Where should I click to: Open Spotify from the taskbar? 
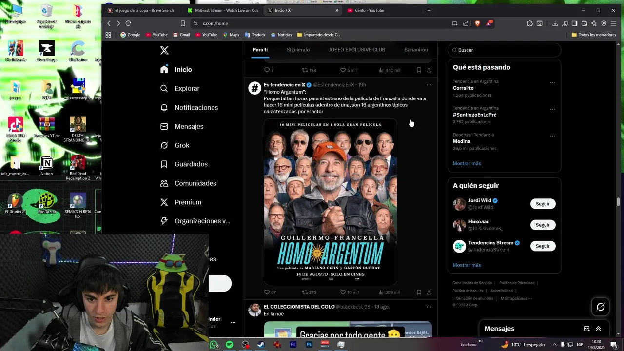tap(229, 345)
